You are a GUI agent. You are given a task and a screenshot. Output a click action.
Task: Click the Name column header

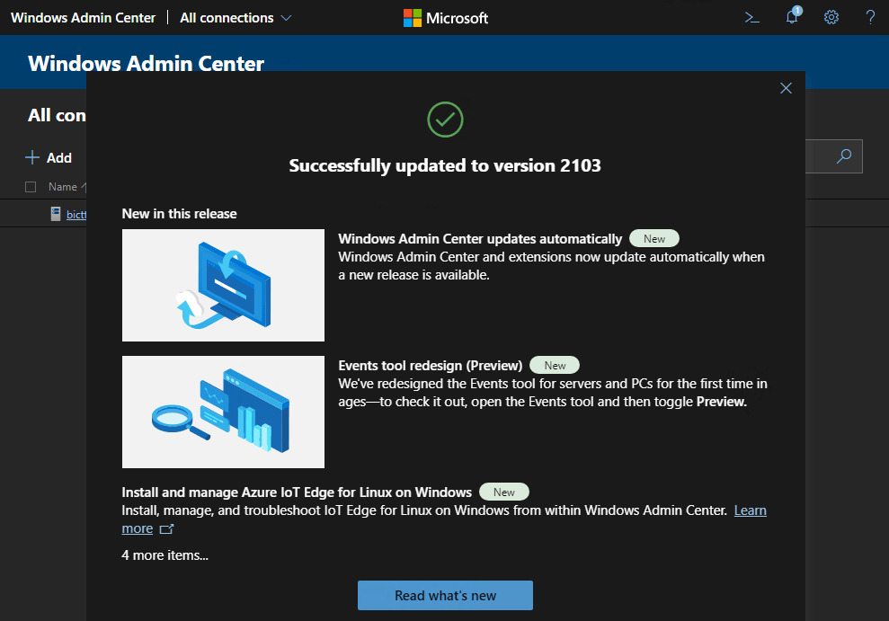(x=63, y=187)
